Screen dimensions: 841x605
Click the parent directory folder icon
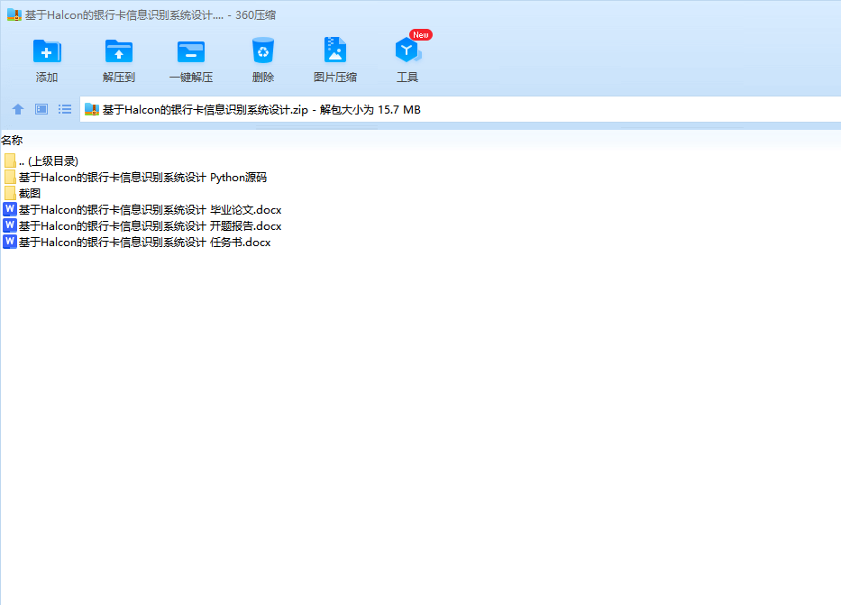[x=10, y=160]
